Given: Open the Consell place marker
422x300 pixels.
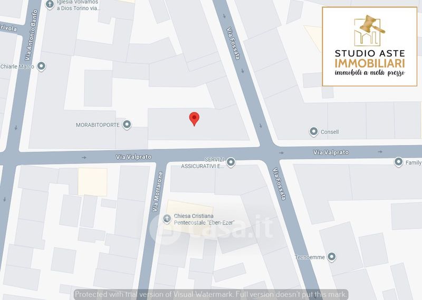Looking at the screenshot, I should tap(313, 132).
